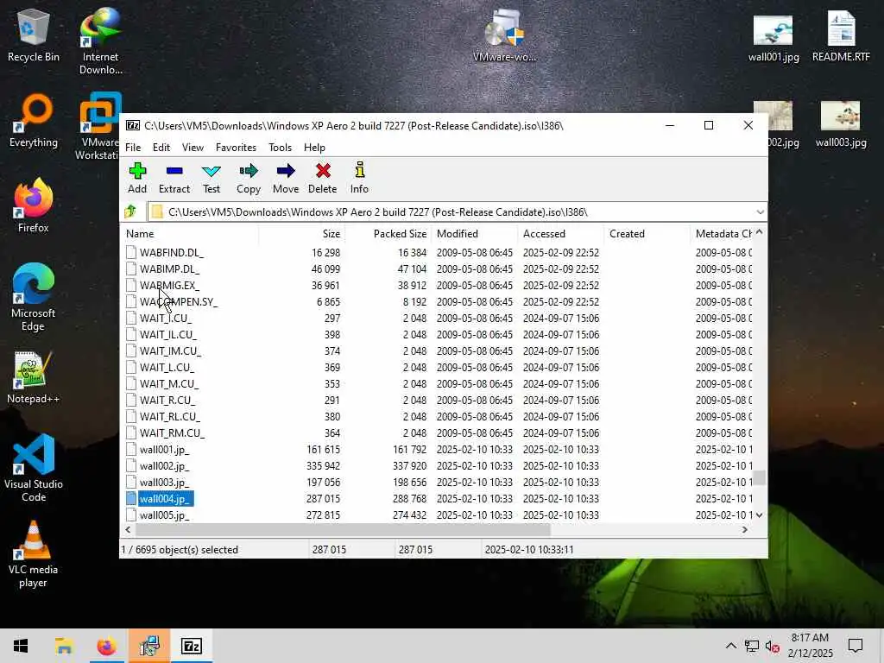
Task: Open the View menu
Action: coord(193,148)
